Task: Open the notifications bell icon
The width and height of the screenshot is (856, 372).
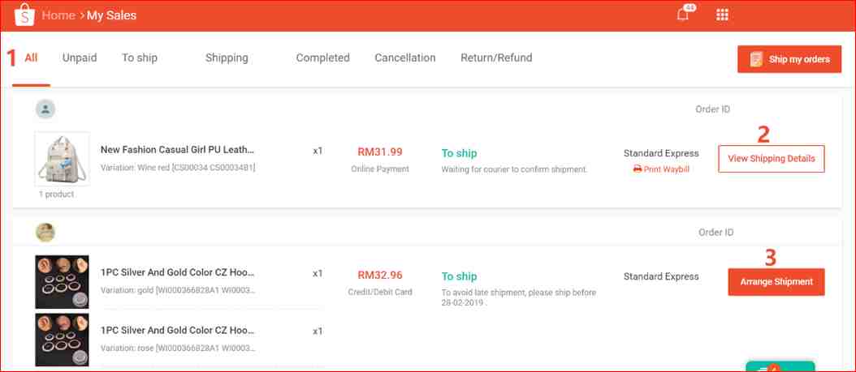Action: (682, 15)
